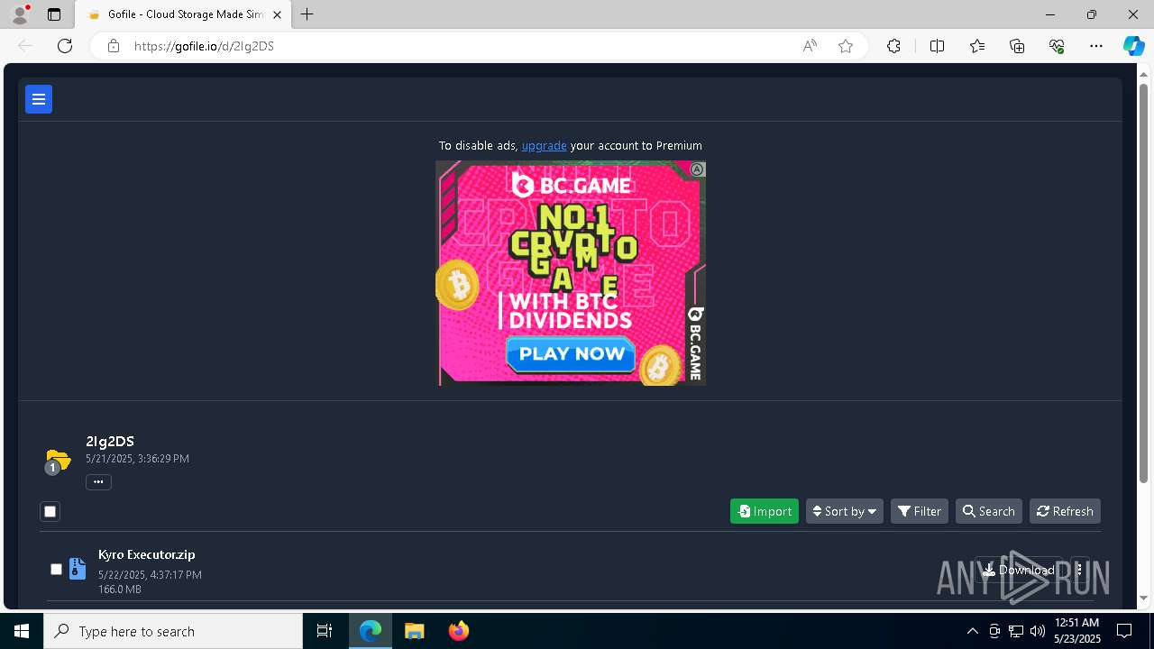Reload the page with the refresh icon
Viewport: 1154px width, 649px height.
[65, 46]
